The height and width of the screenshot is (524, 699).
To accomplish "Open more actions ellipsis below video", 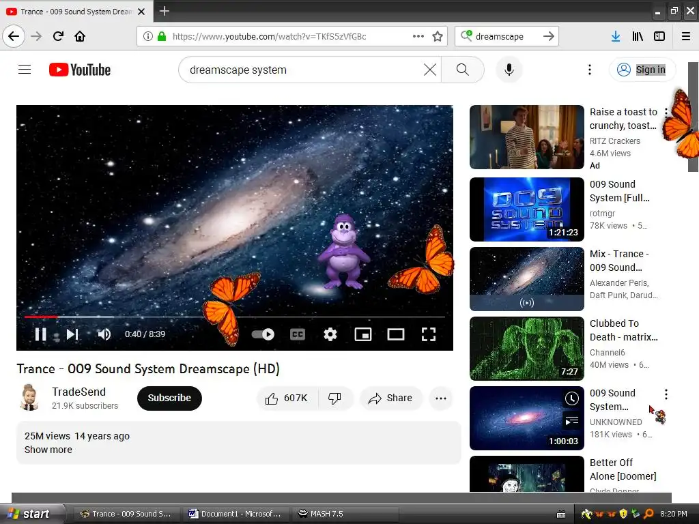I will coord(441,398).
